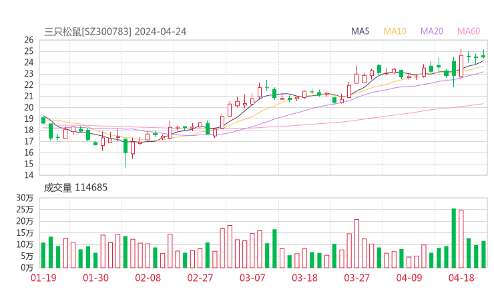Select the 03-27 date label

tap(356, 278)
